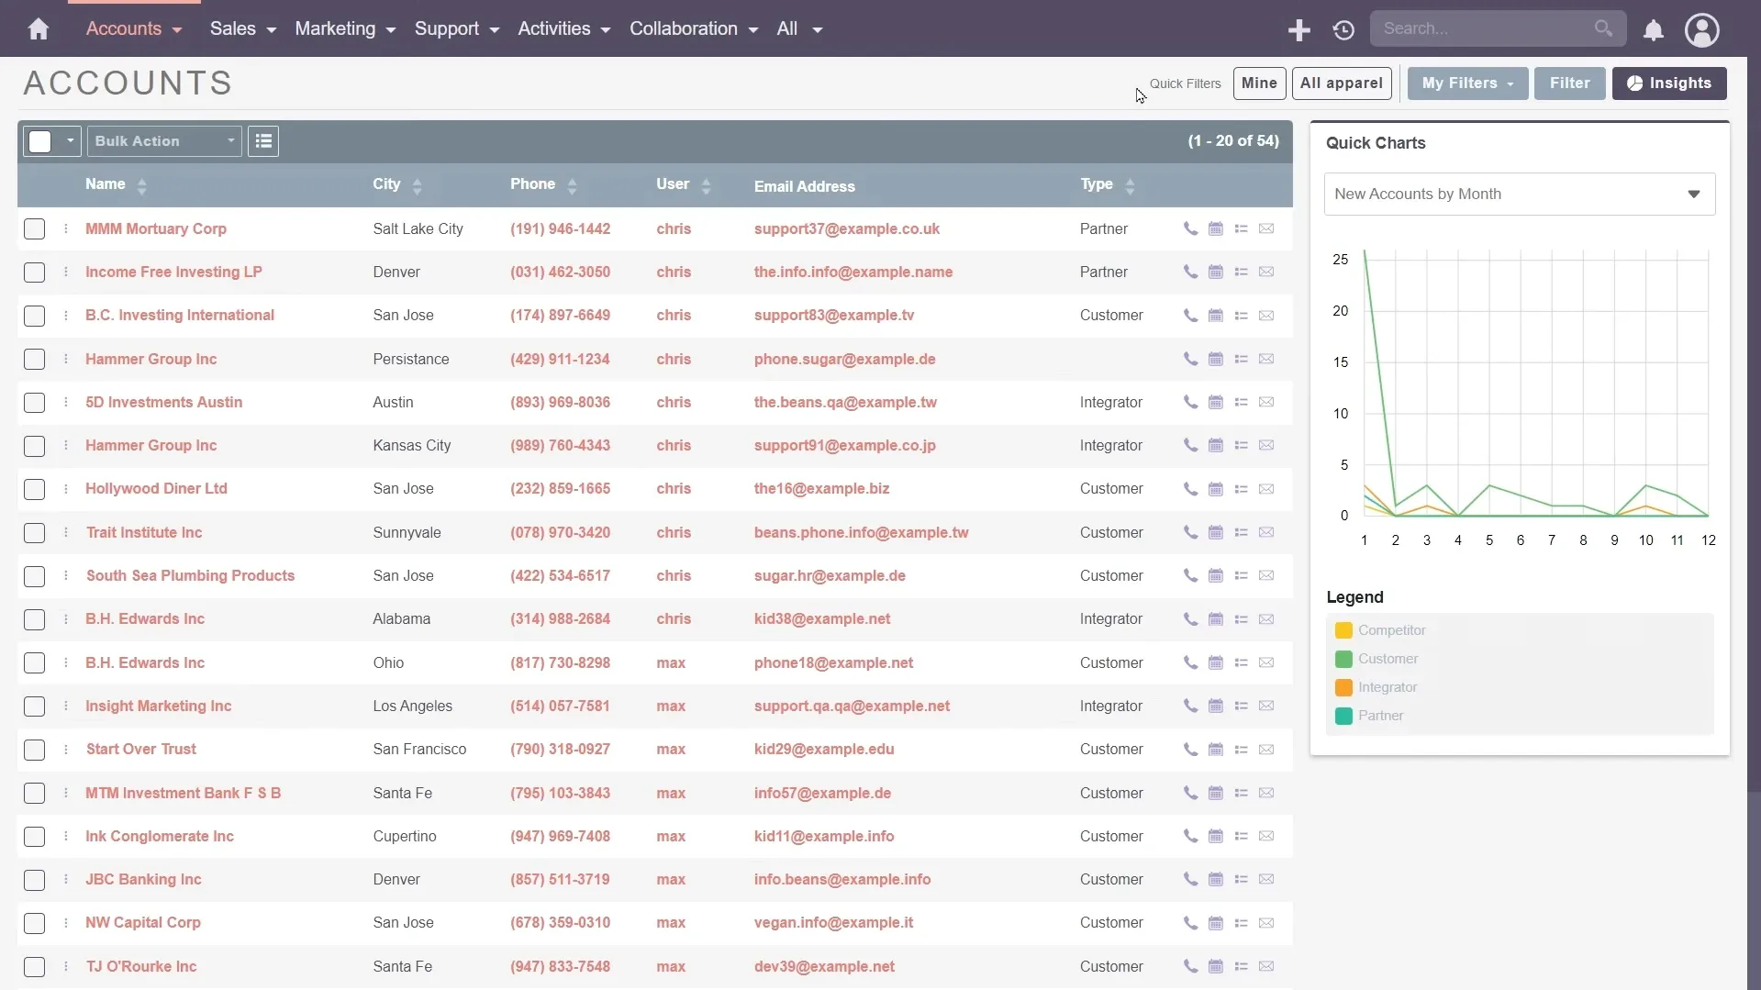Open recently viewed history icon
The width and height of the screenshot is (1761, 990).
tap(1343, 30)
